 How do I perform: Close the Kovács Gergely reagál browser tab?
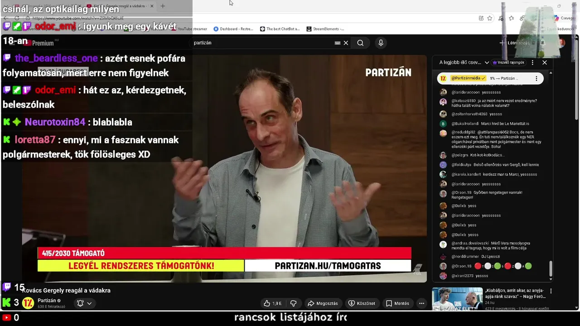152,6
